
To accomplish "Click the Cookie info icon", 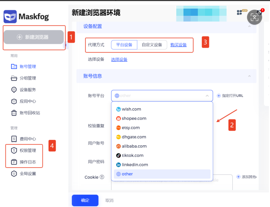I will click(102, 177).
